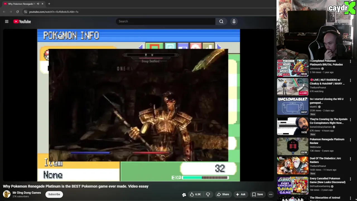Open the YouTube hamburger guide menu
Screen dimensions: 357x201
(7, 21)
